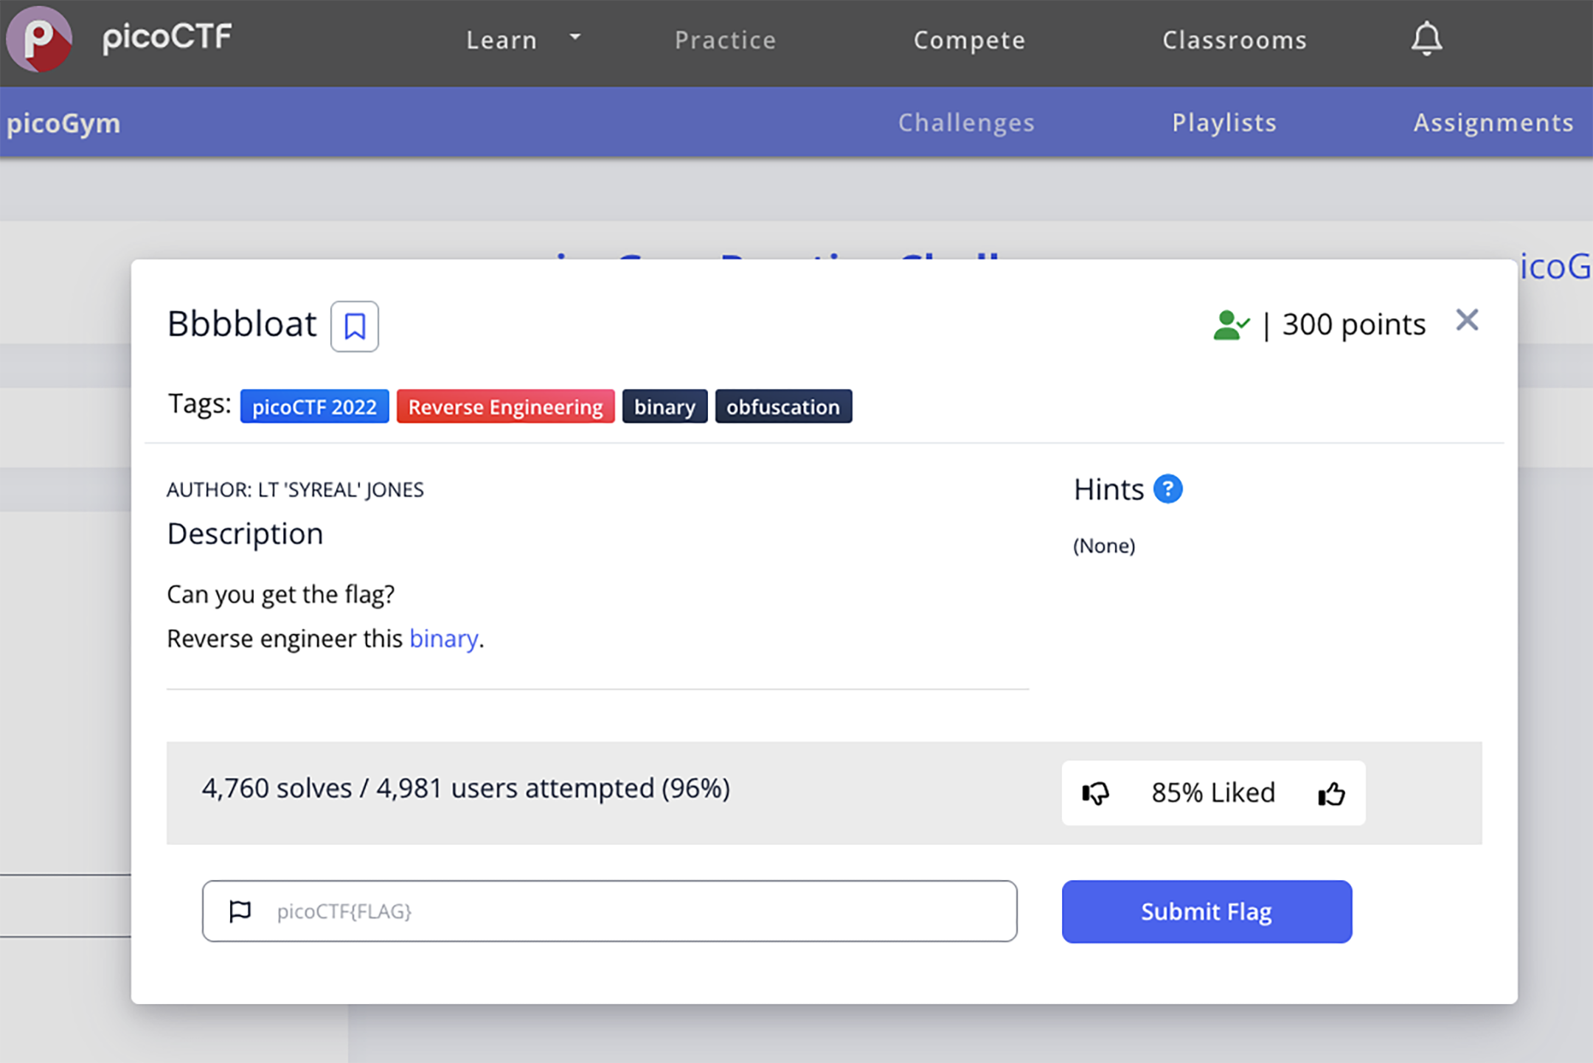Filter by Reverse Engineering tag
Screen dimensions: 1593x1063
[505, 407]
